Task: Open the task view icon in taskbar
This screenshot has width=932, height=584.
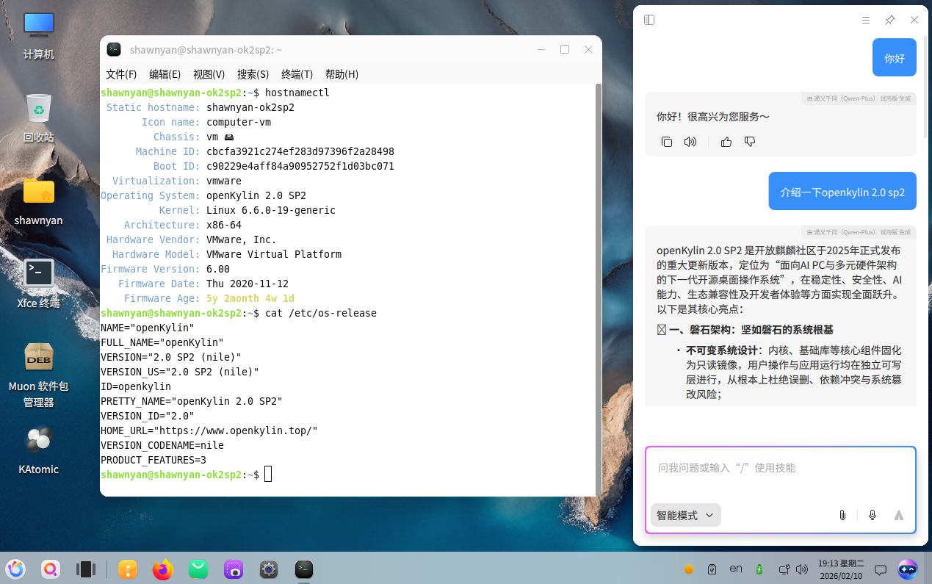Action: pos(86,569)
